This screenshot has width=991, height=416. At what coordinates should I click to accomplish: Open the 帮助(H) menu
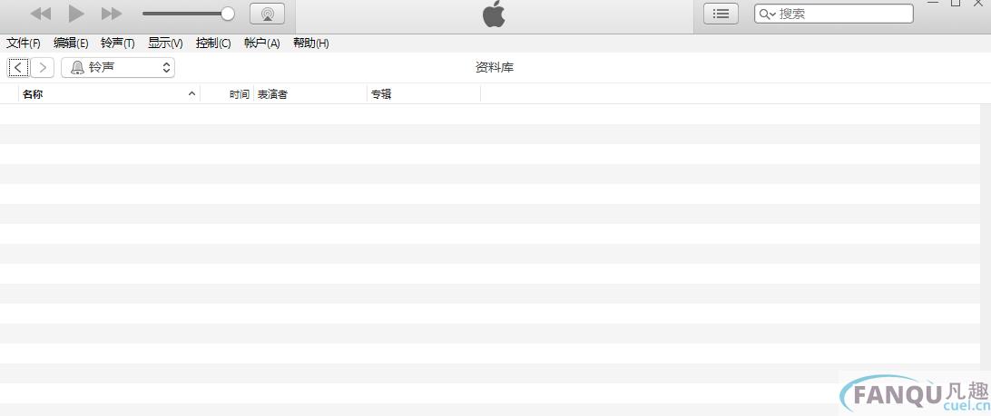(311, 43)
